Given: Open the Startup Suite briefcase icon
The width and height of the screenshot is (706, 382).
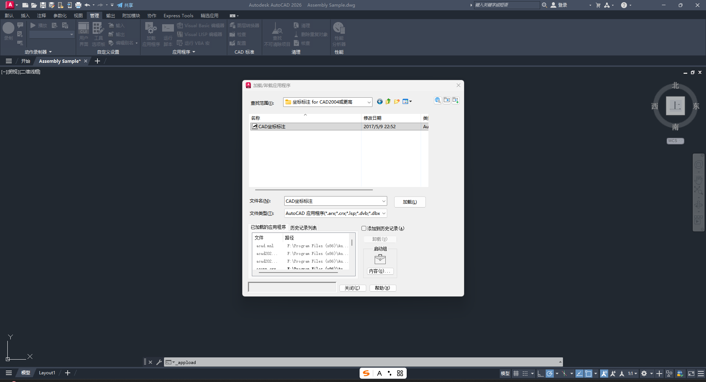Looking at the screenshot, I should [x=380, y=260].
